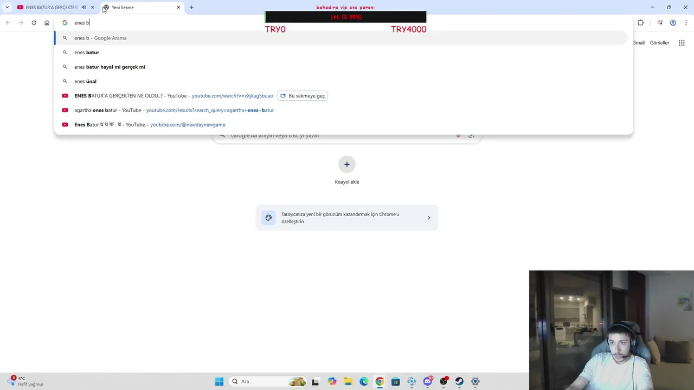Click the address bar containing 'enes b'
This screenshot has width=694, height=390.
pyautogui.click(x=343, y=23)
